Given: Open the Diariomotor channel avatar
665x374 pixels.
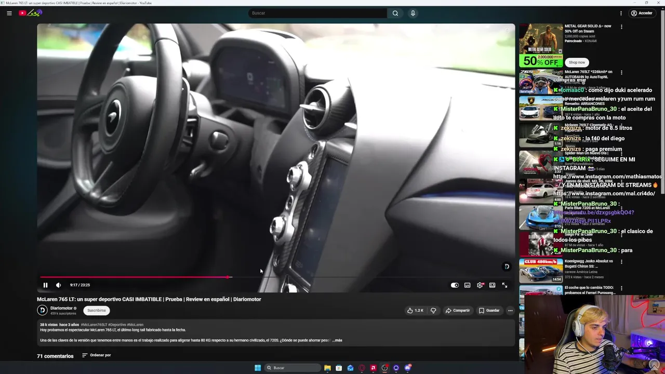Looking at the screenshot, I should click(42, 310).
